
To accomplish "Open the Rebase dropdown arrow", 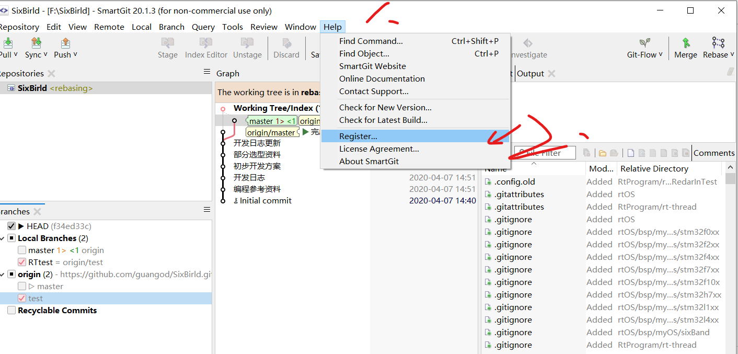I will [x=732, y=54].
